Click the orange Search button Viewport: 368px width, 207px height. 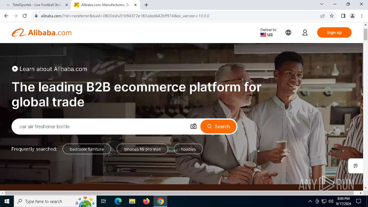(x=218, y=126)
